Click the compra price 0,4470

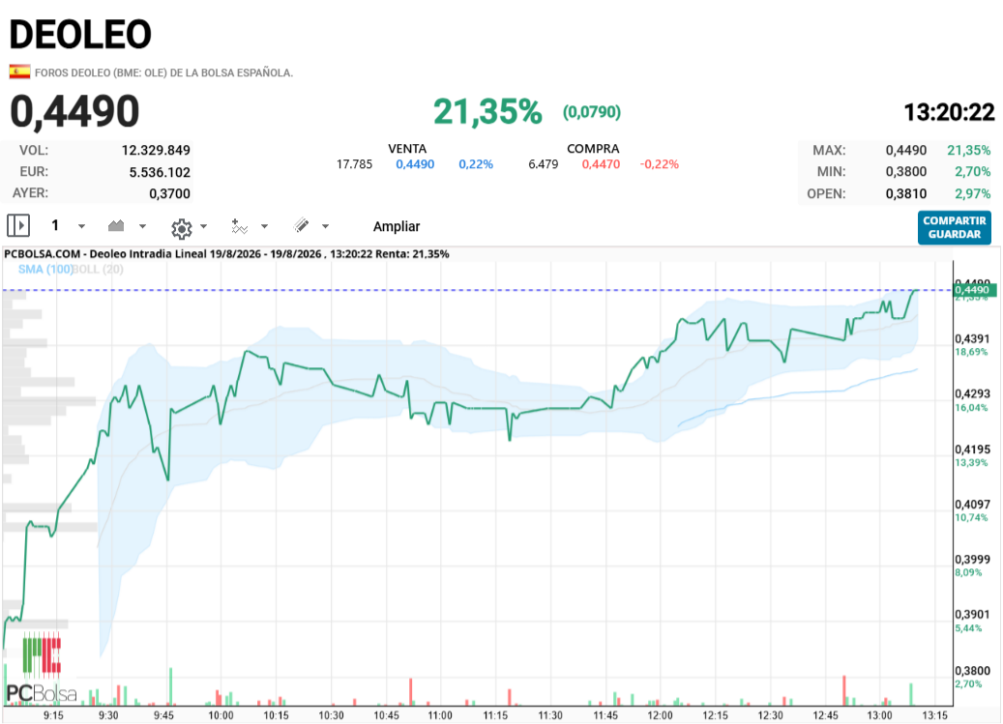[601, 164]
